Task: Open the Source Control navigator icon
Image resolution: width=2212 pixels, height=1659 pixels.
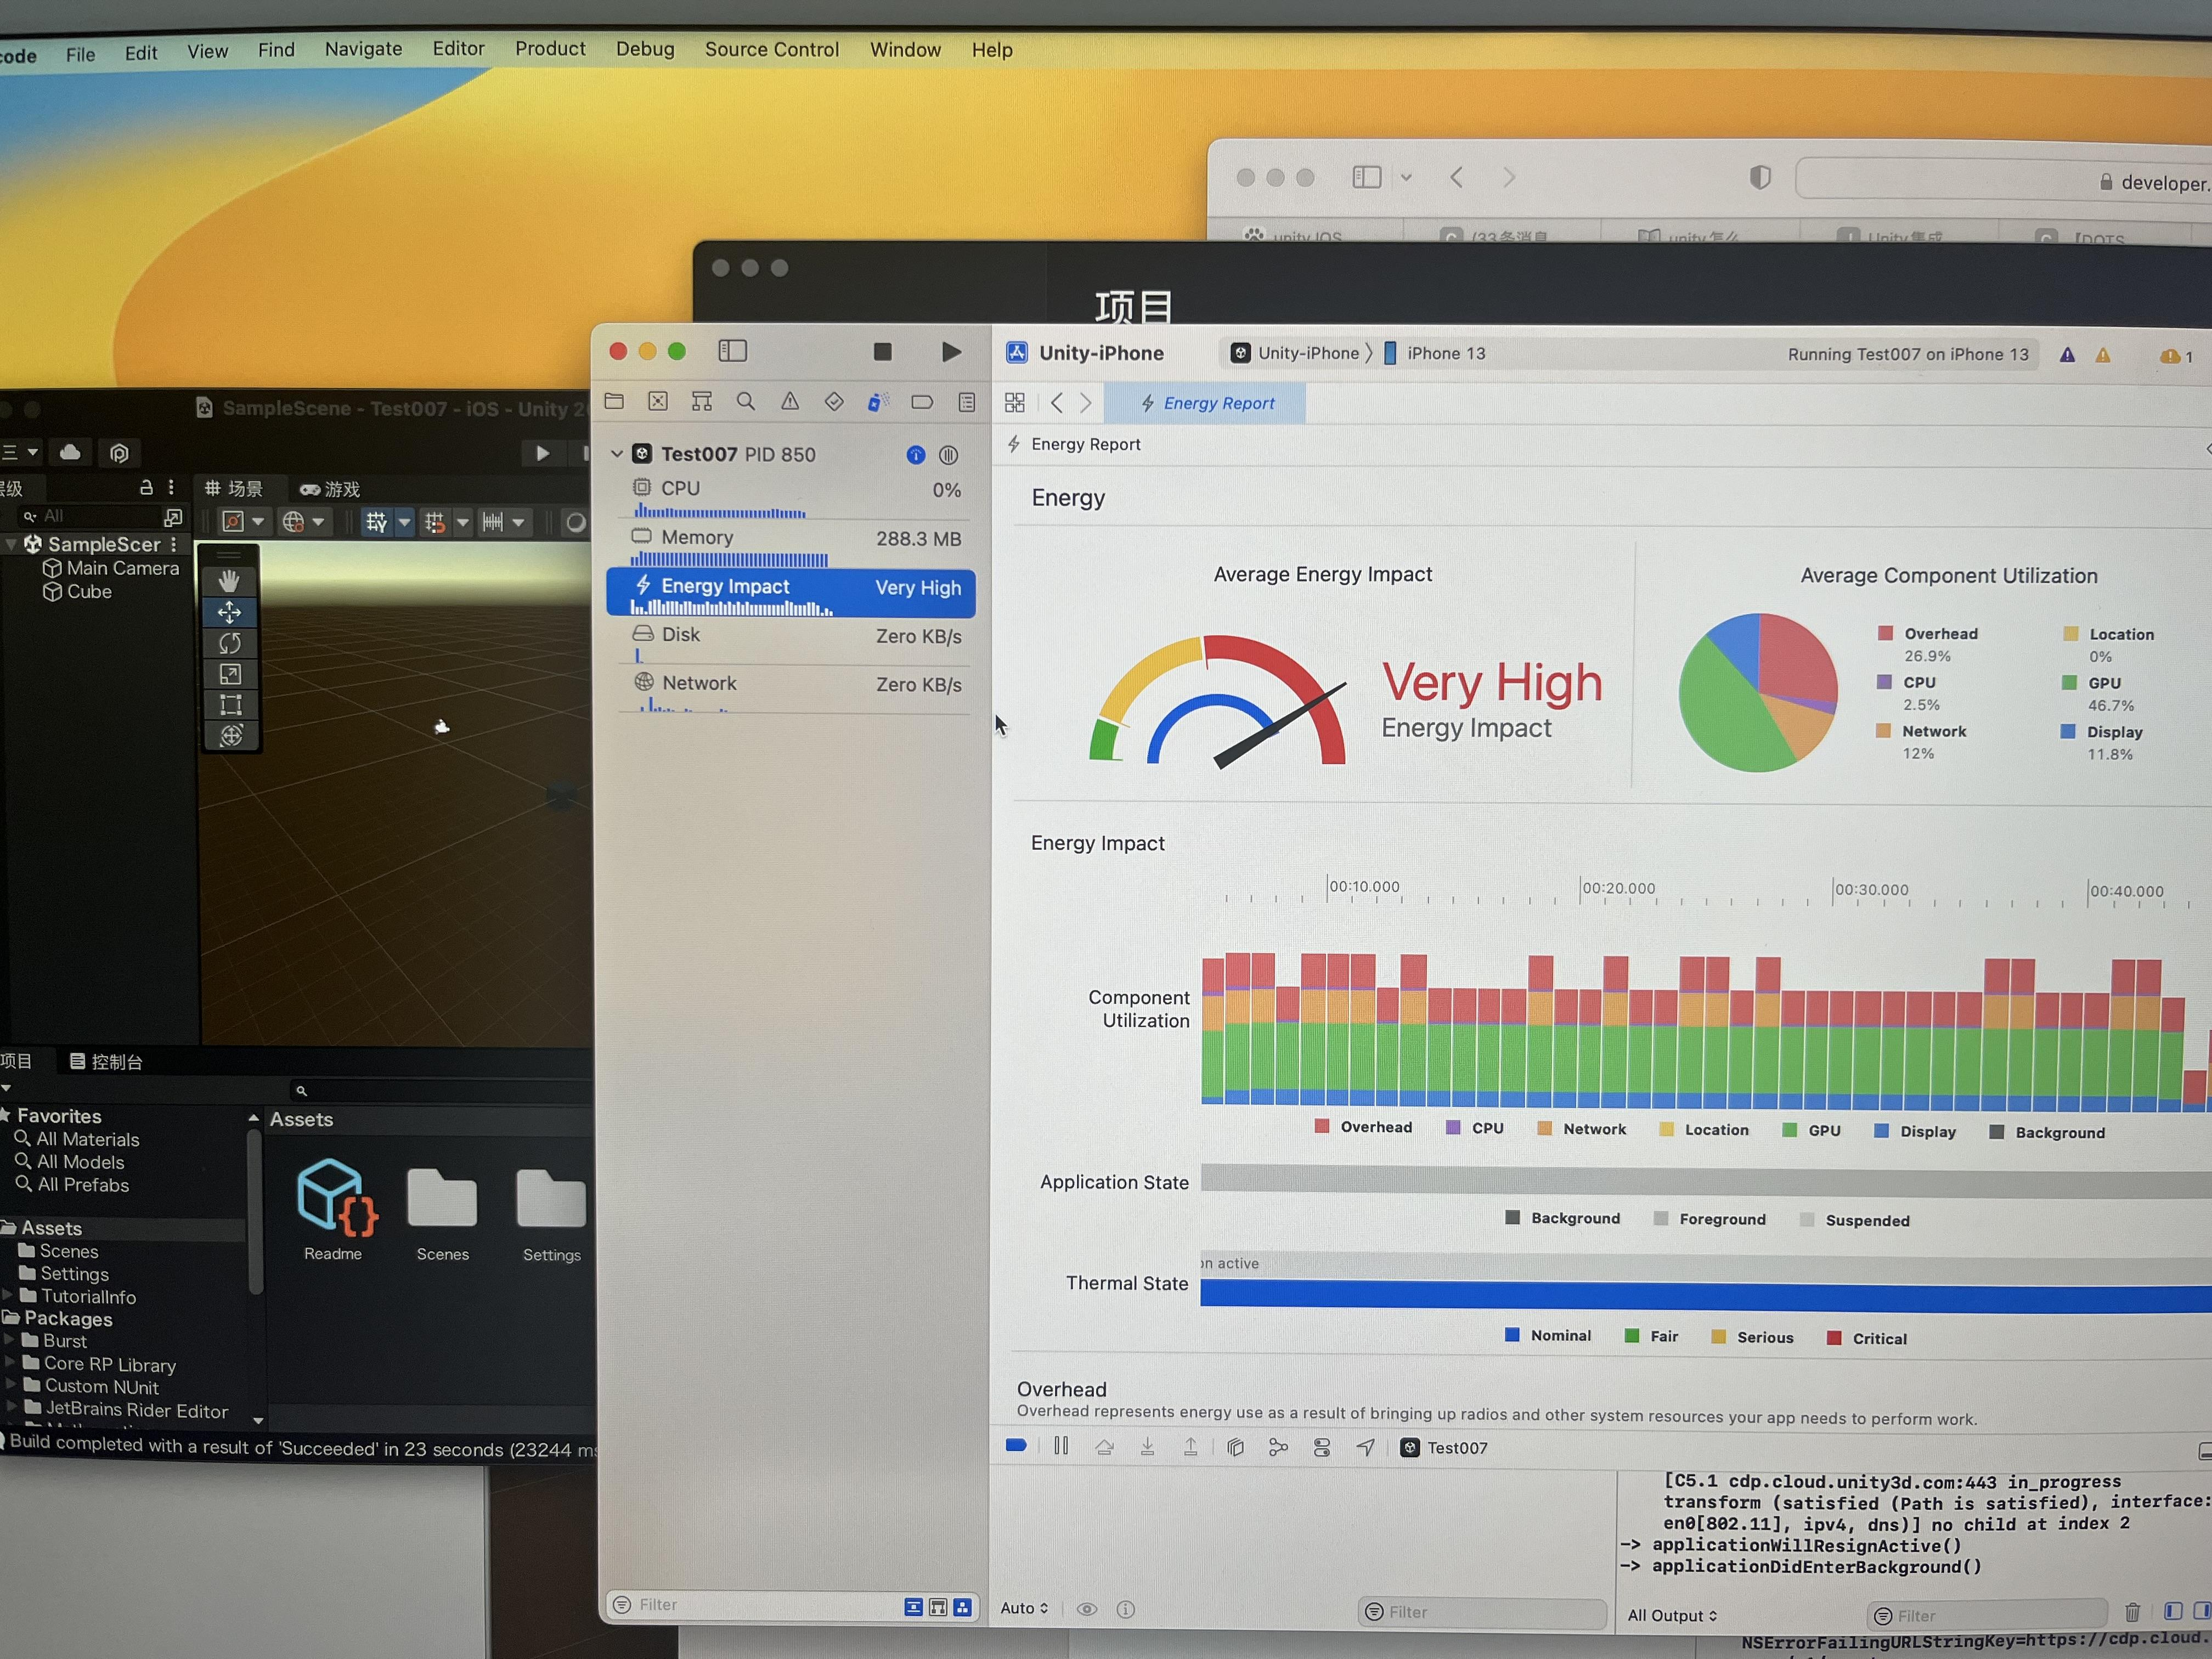Action: 658,401
